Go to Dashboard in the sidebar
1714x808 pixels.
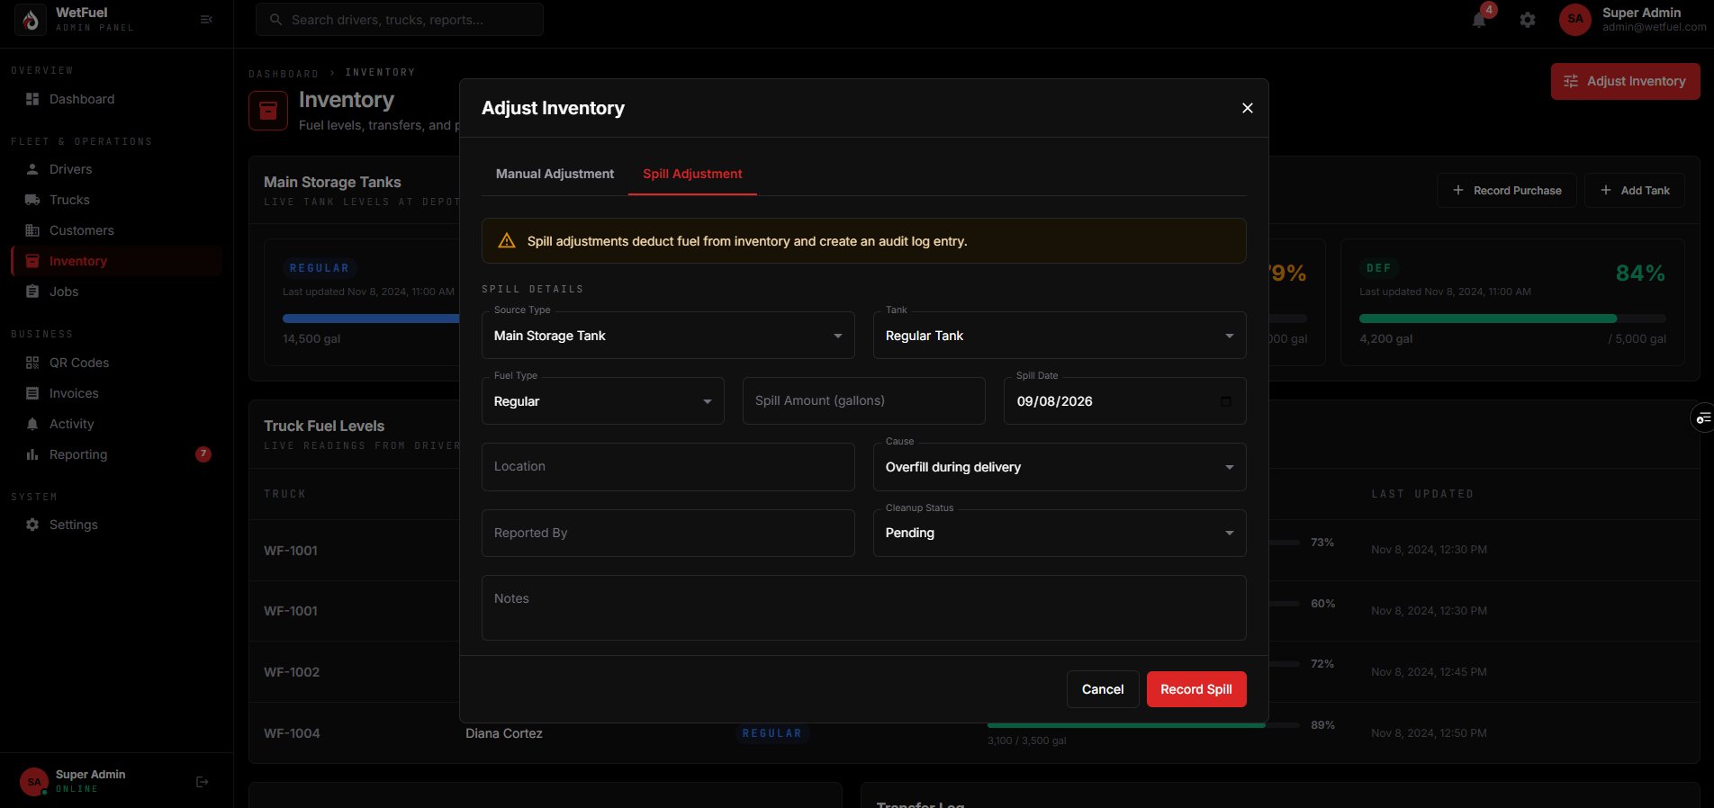tap(117, 99)
